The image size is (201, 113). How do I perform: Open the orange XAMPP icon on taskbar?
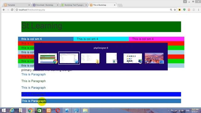coord(48,110)
